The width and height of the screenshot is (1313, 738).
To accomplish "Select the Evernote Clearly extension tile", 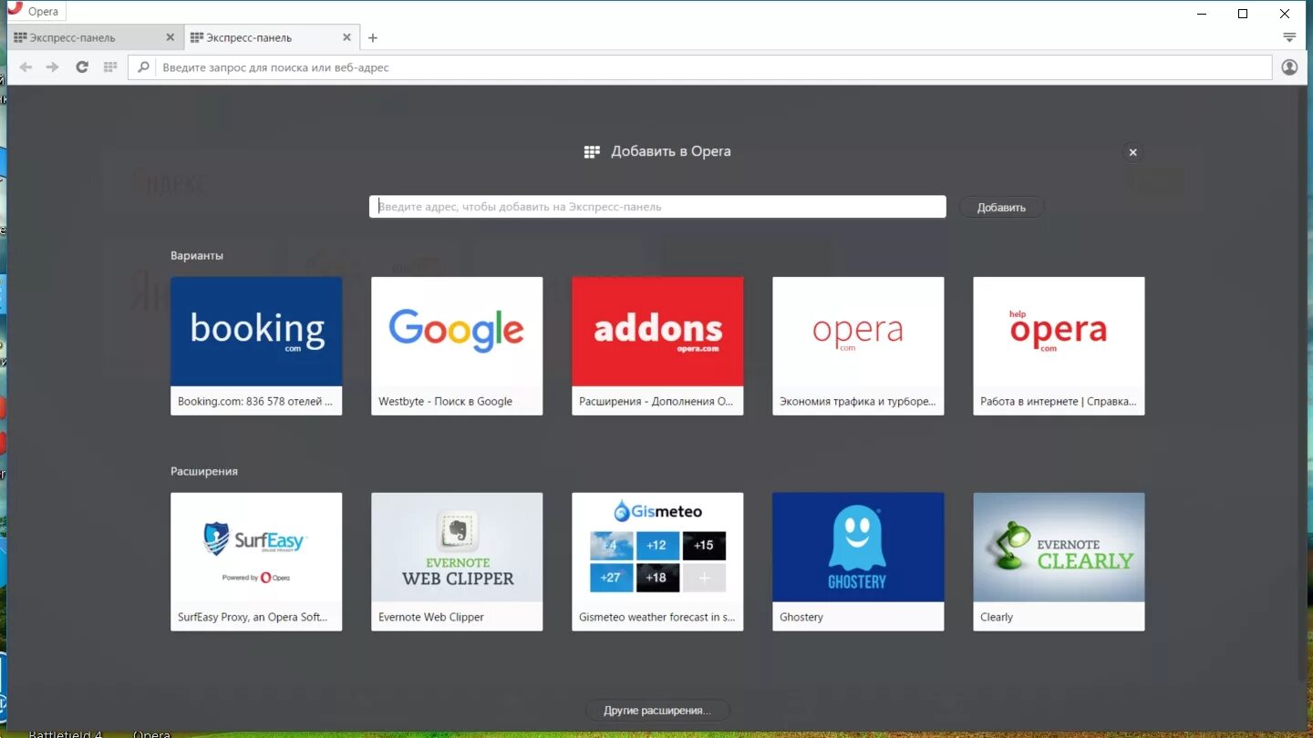I will coord(1059,562).
